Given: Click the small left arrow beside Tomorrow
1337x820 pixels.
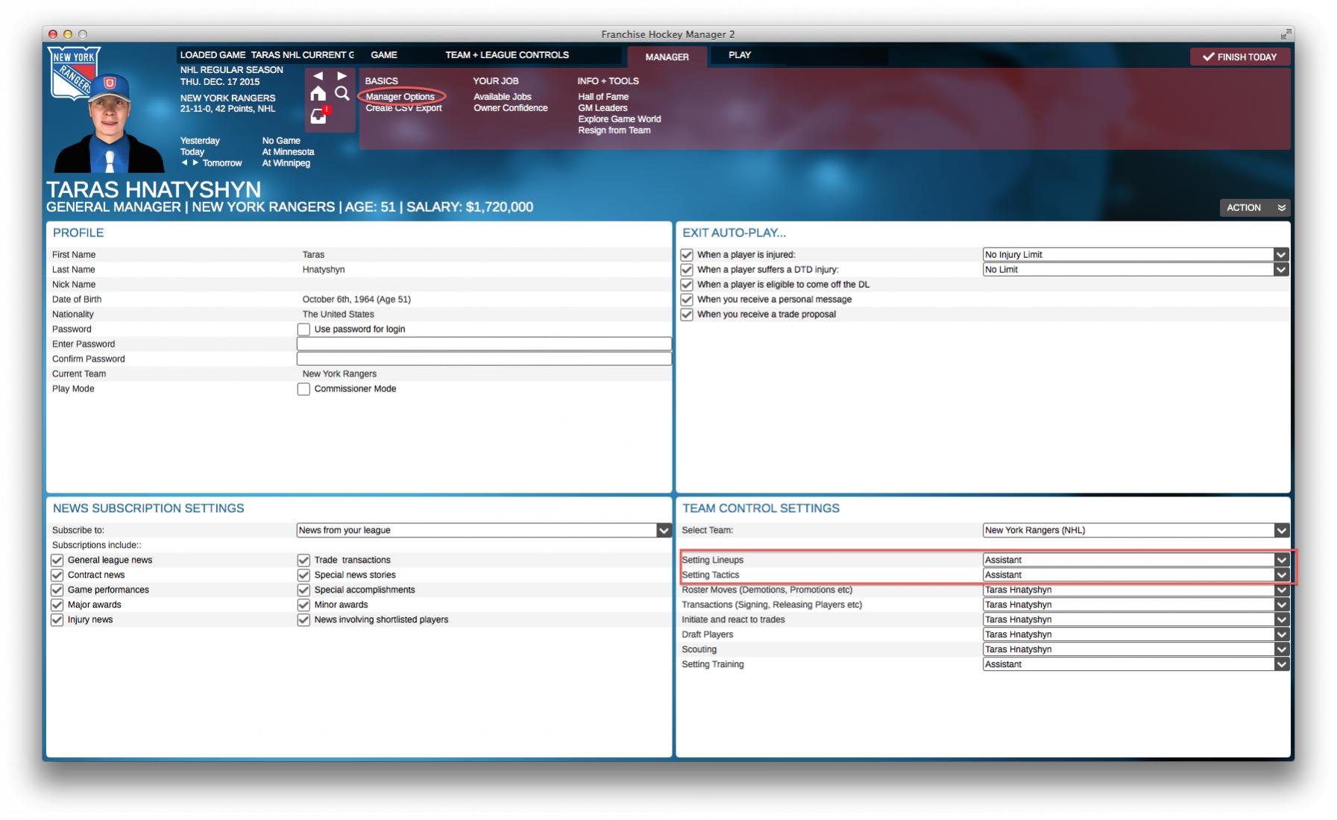Looking at the screenshot, I should (184, 163).
